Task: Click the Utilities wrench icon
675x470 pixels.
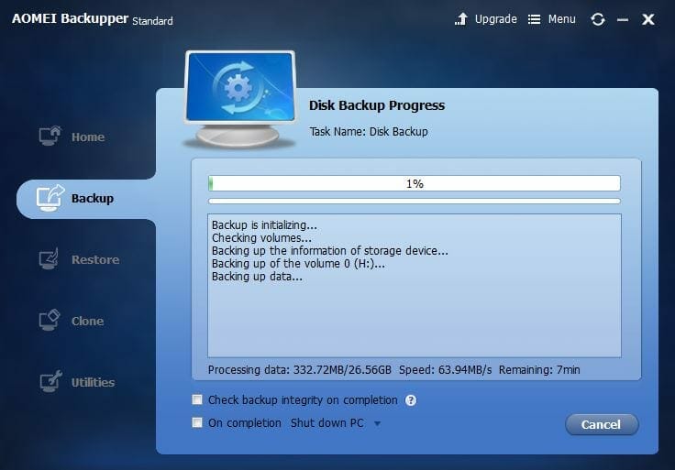Action: 50,382
